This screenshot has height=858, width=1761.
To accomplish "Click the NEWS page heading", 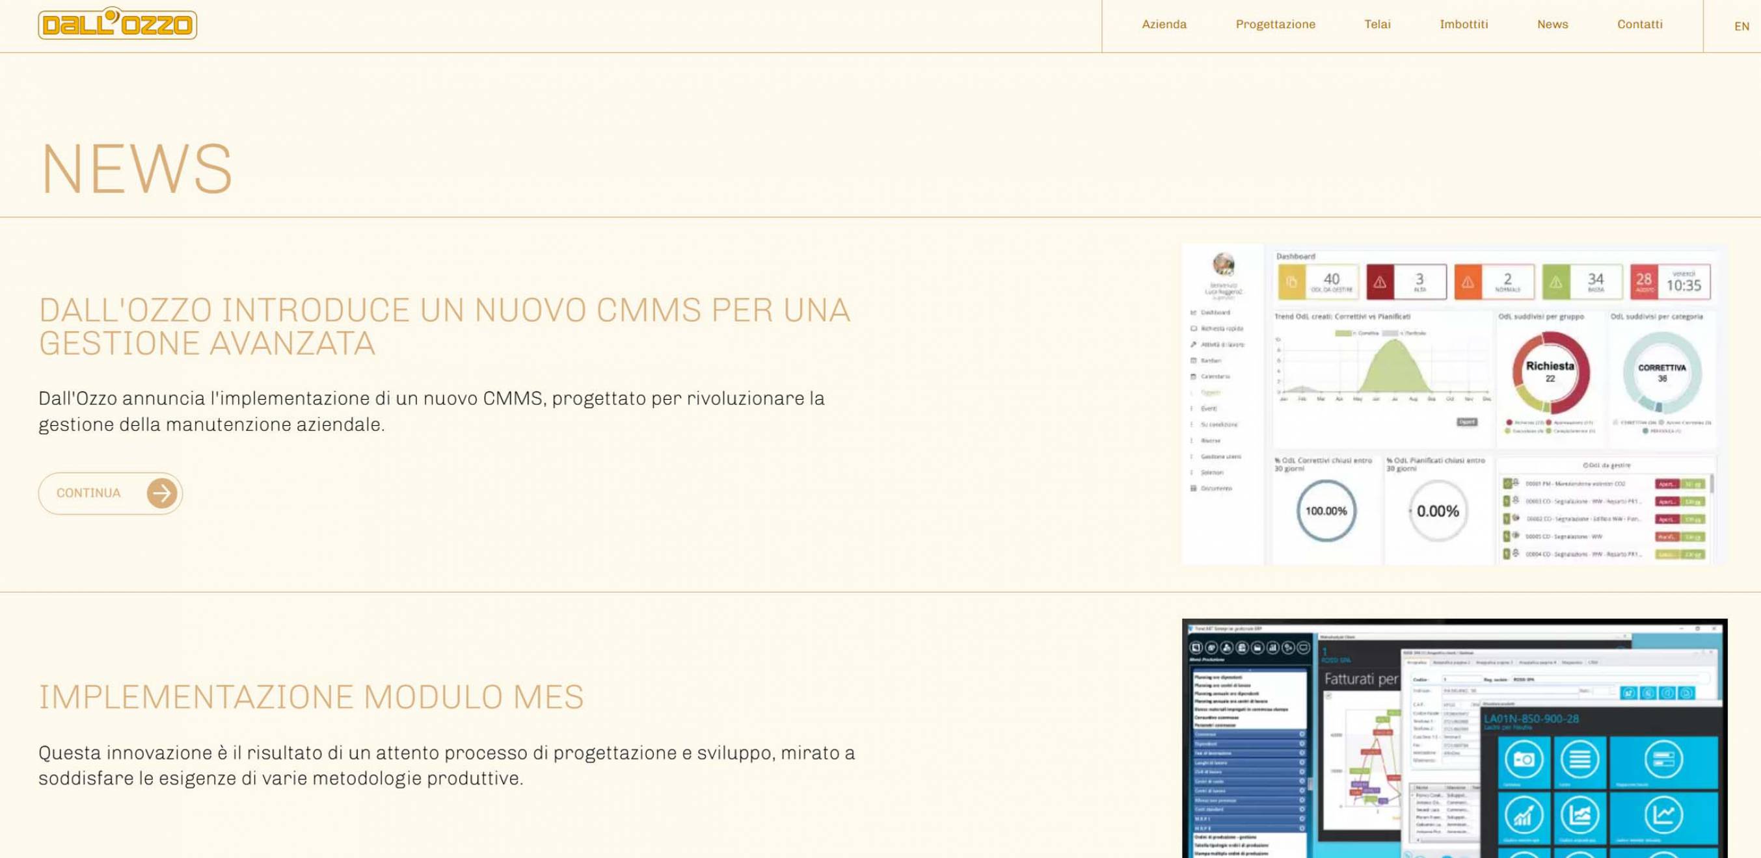I will (x=137, y=169).
